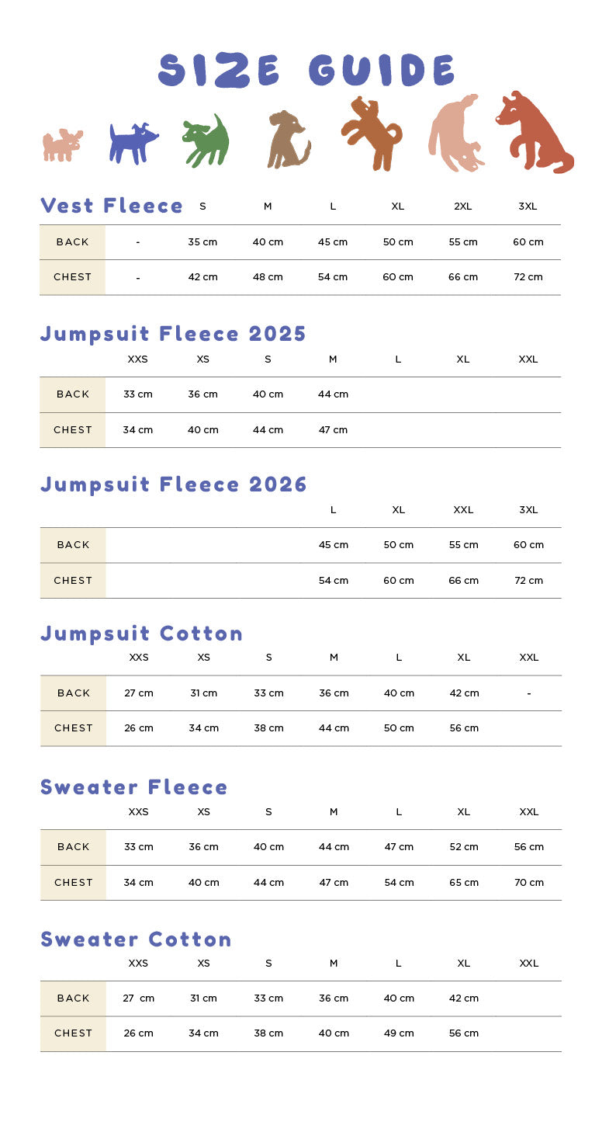Click the orange jumping dog illustration
Image resolution: width=616 pixels, height=1139 pixels.
pyautogui.click(x=372, y=134)
